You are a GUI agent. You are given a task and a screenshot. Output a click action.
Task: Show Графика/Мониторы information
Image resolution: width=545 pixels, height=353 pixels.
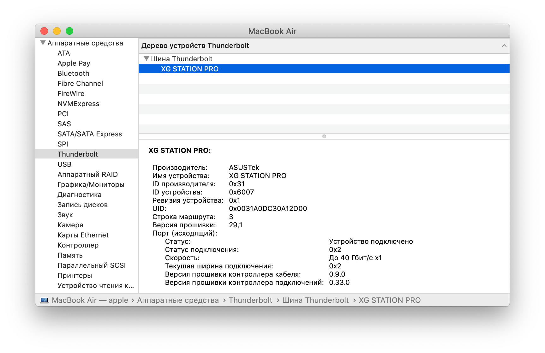91,184
